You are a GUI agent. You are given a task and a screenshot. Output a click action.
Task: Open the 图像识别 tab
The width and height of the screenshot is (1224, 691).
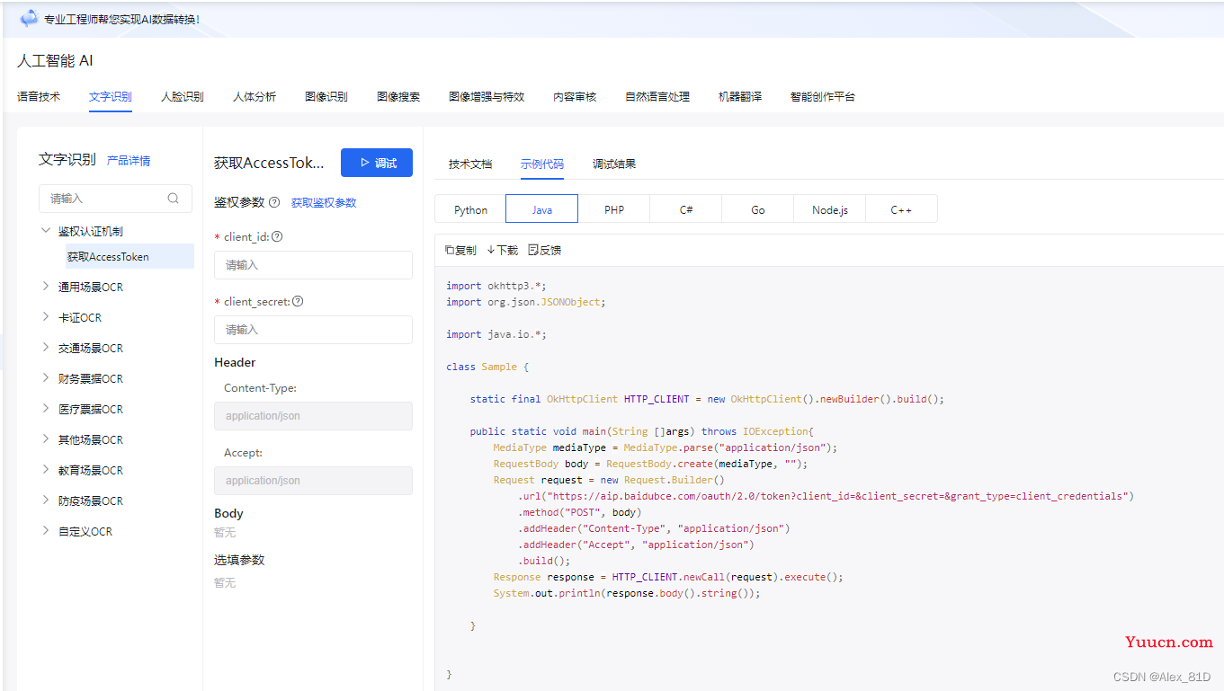coord(326,96)
